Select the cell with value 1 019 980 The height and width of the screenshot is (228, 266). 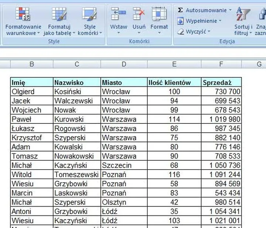coord(221,119)
